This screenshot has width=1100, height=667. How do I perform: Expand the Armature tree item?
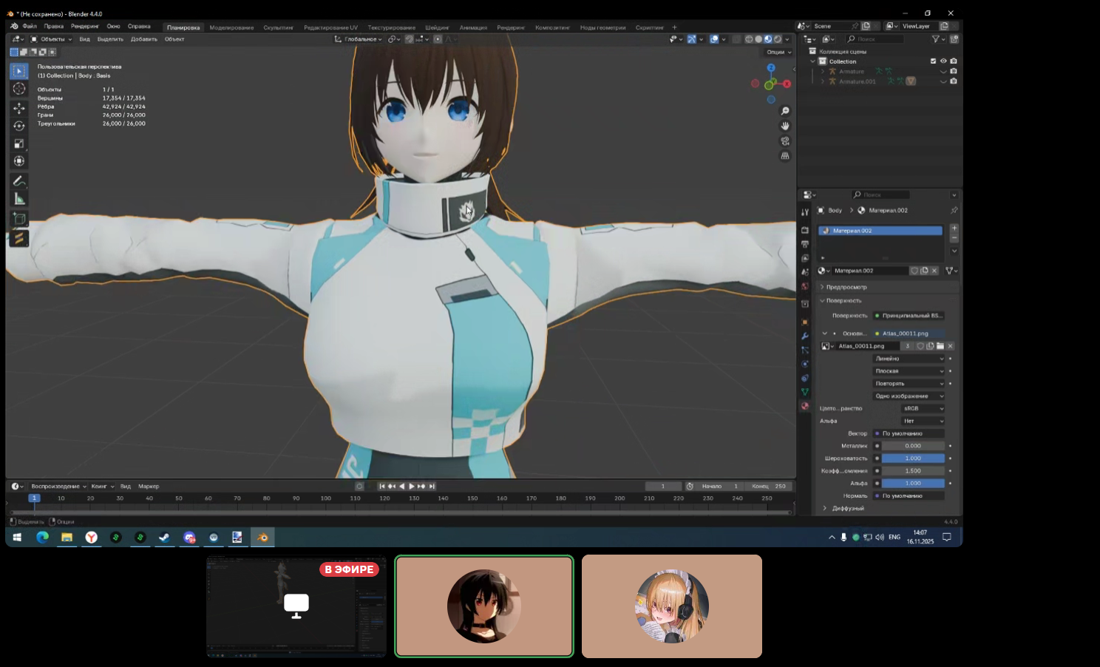(x=822, y=72)
